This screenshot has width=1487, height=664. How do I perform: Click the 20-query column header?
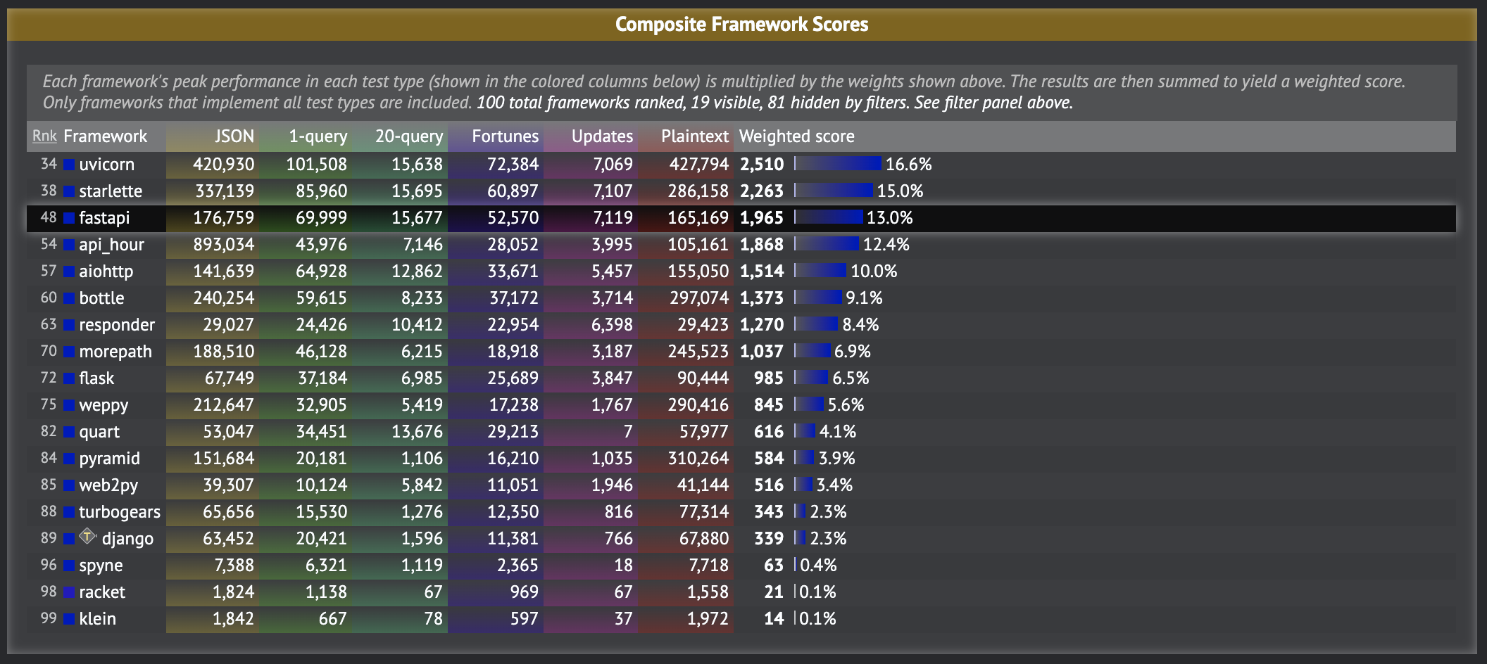coord(409,136)
